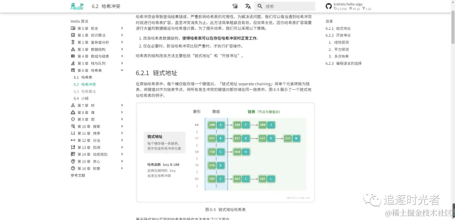Expand chevron for 第 13 章 回溯
This screenshot has width=455, height=220.
tap(122, 147)
